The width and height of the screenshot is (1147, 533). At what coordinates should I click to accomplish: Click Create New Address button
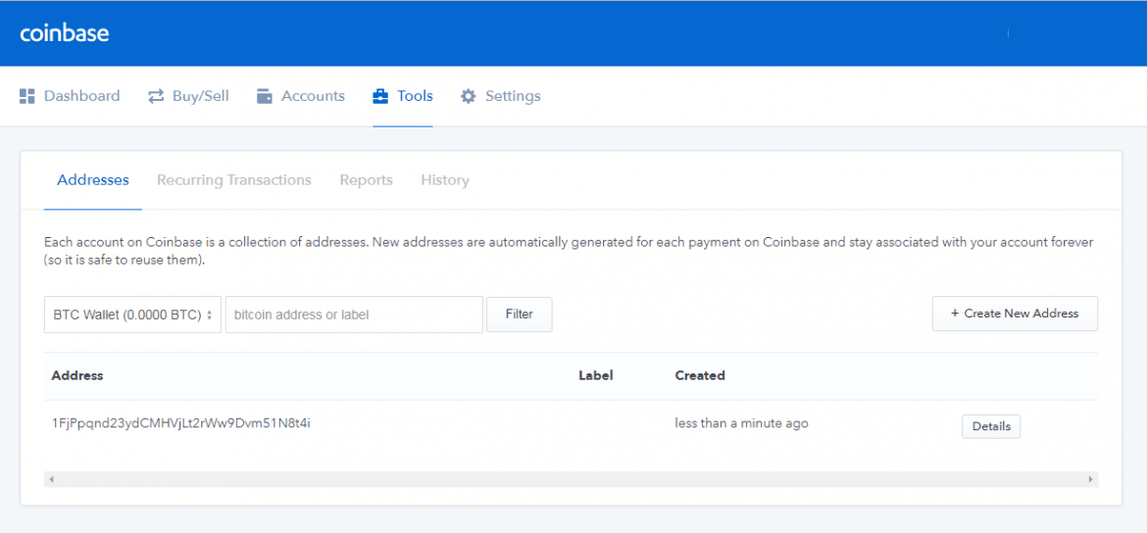tap(1015, 314)
